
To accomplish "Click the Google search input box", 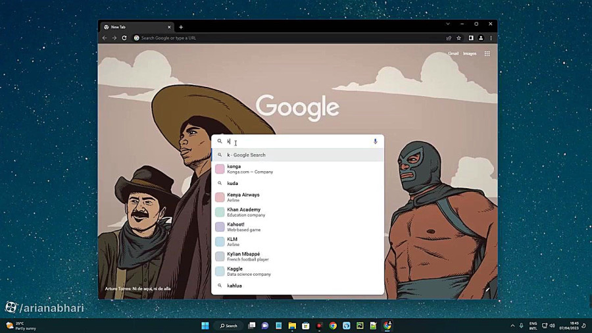I will tap(297, 141).
